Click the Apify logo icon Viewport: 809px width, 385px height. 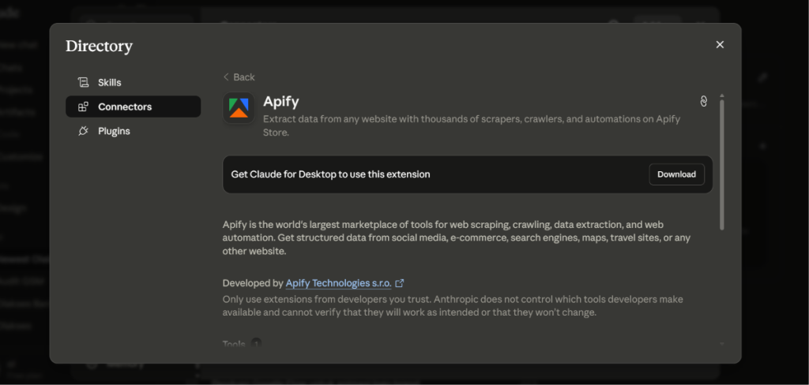point(239,108)
